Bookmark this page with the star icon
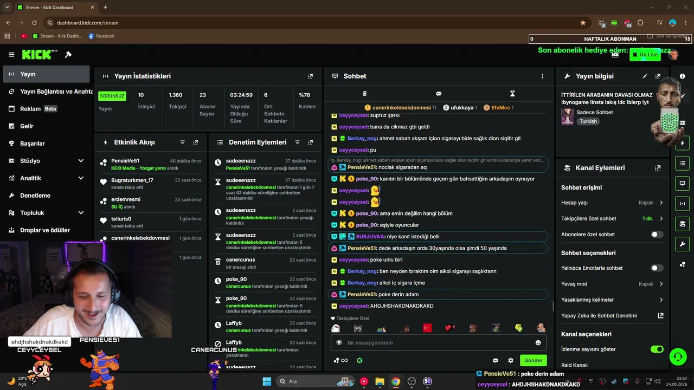This screenshot has height=390, width=694. [x=583, y=23]
